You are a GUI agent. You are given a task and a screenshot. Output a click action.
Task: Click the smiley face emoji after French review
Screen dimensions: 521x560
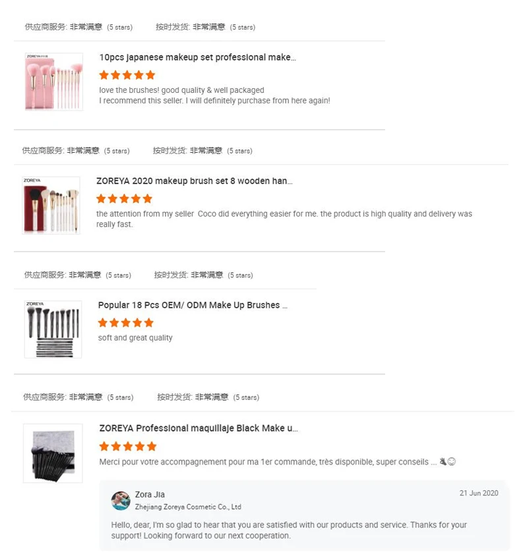pyautogui.click(x=452, y=462)
